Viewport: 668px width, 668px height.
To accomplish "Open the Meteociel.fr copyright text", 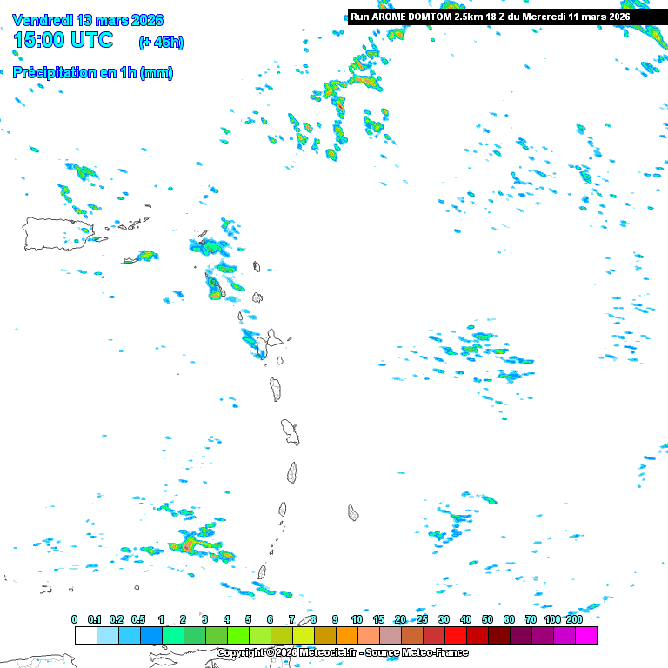I will 342,652.
